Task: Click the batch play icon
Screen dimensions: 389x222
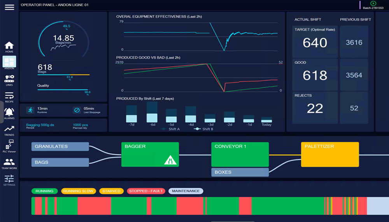Action: pyautogui.click(x=373, y=3)
